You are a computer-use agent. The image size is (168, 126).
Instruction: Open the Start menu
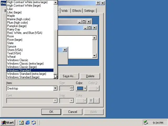coord(8,123)
